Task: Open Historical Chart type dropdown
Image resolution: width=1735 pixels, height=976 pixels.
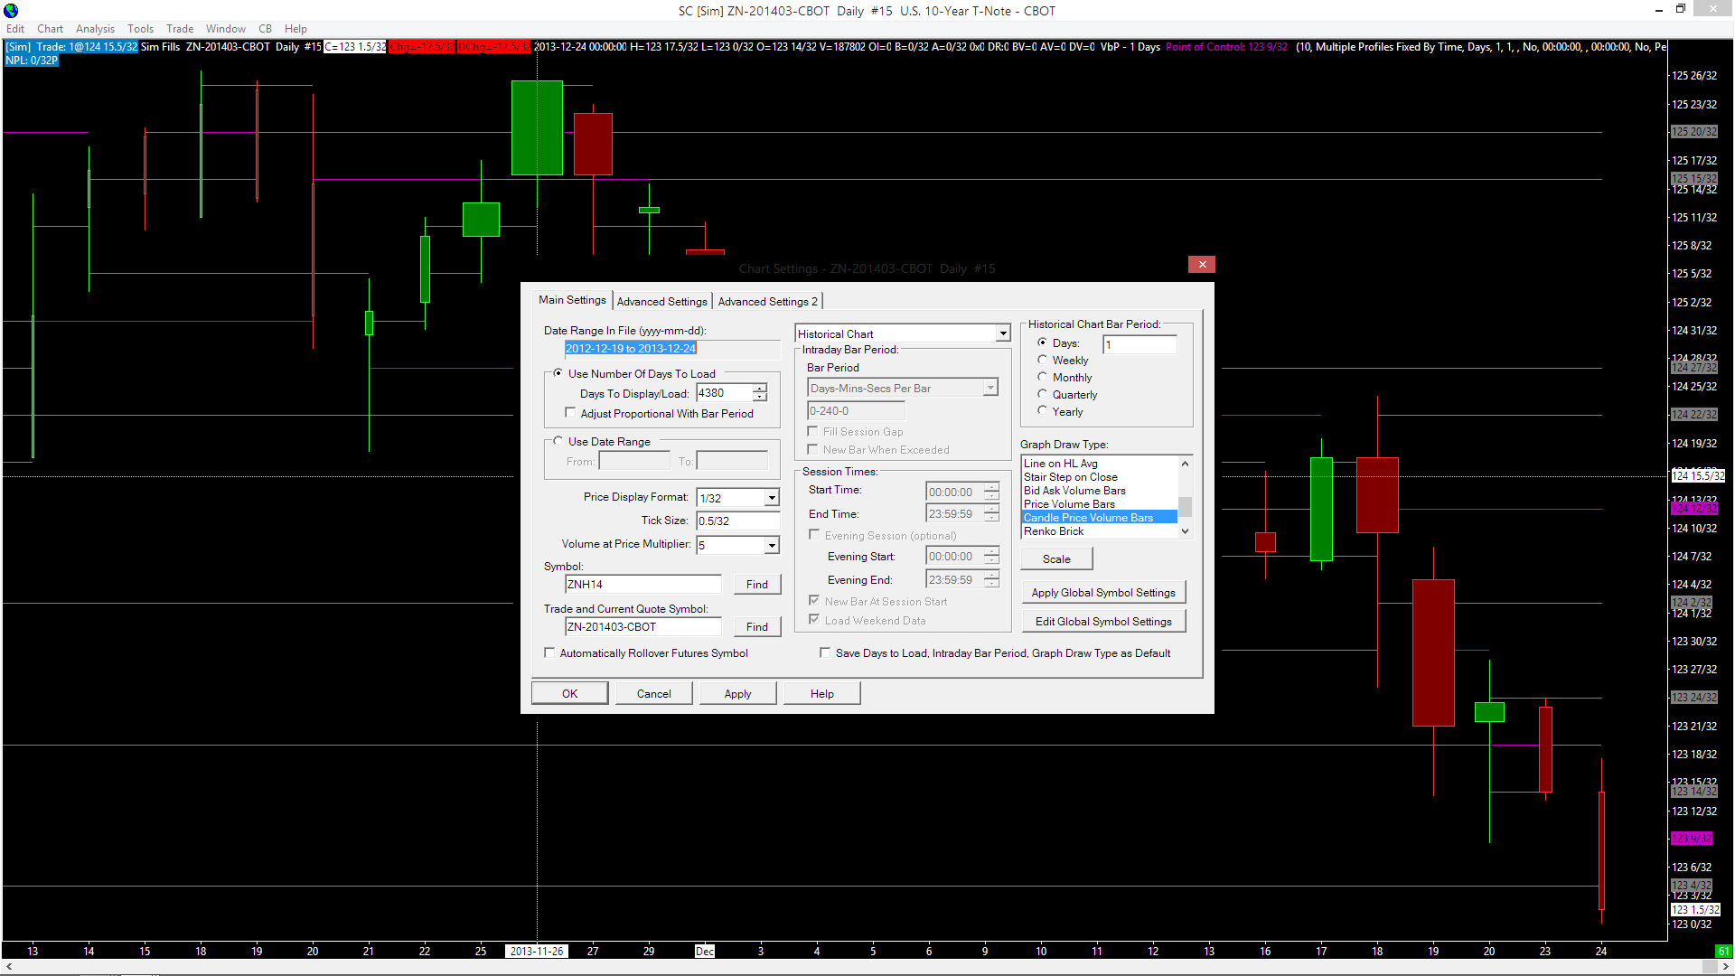Action: (x=1002, y=333)
